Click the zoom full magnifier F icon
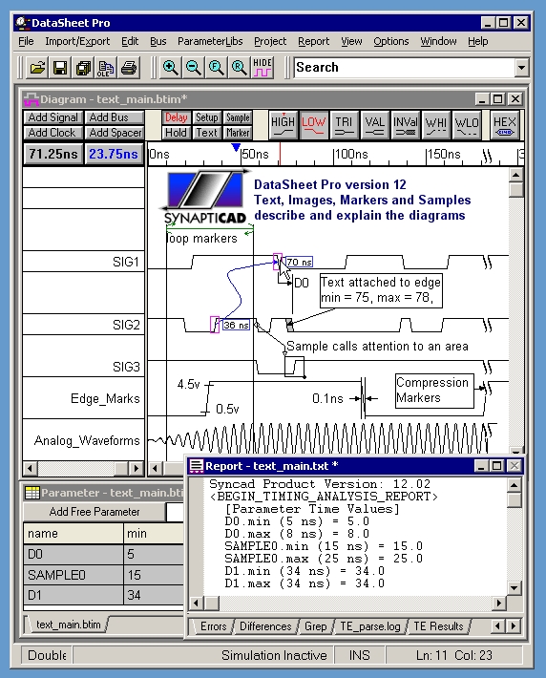This screenshot has width=546, height=678. [216, 68]
